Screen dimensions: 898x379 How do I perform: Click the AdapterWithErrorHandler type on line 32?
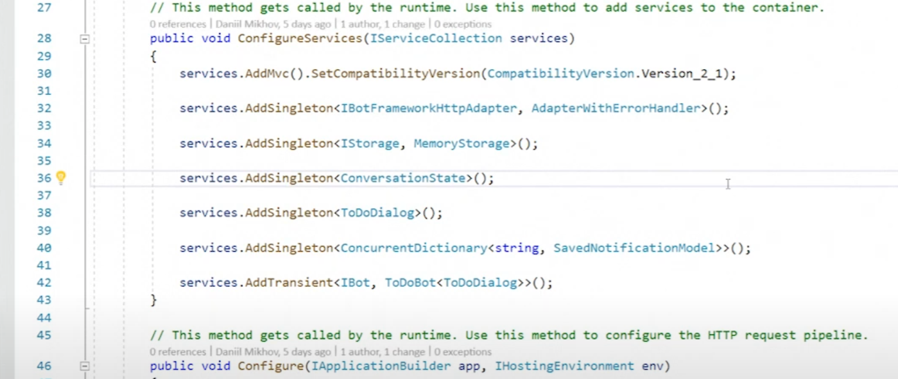pyautogui.click(x=616, y=108)
